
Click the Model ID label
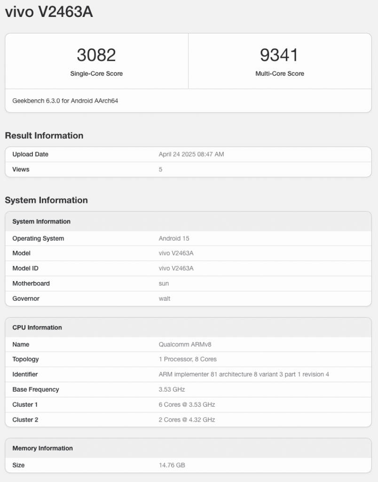click(x=25, y=268)
